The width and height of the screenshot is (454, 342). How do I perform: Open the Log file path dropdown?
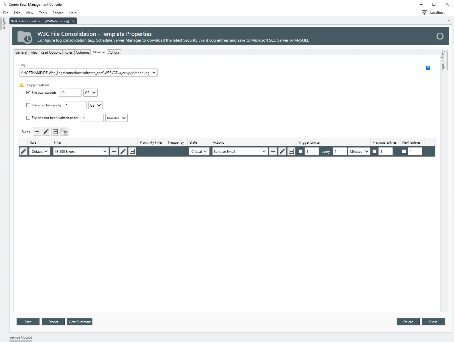[154, 73]
